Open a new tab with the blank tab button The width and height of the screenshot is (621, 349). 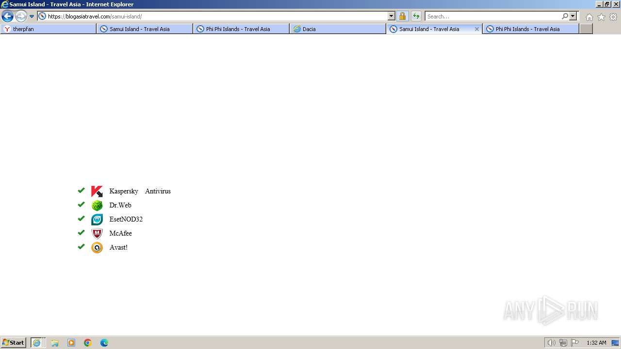coord(586,29)
